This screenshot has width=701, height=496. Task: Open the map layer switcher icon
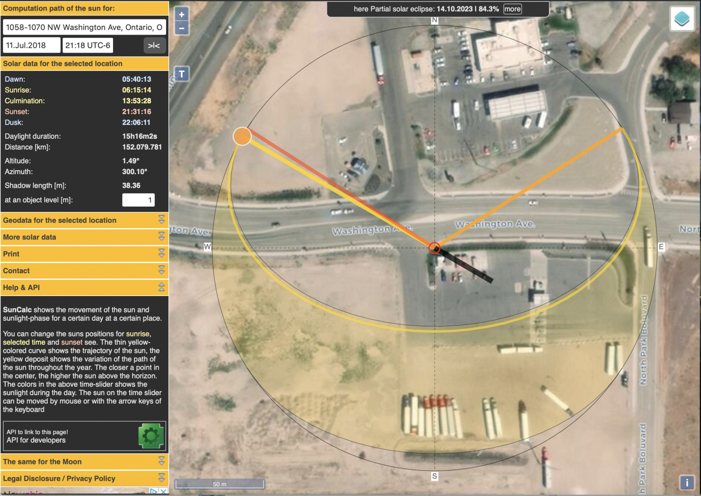(682, 18)
